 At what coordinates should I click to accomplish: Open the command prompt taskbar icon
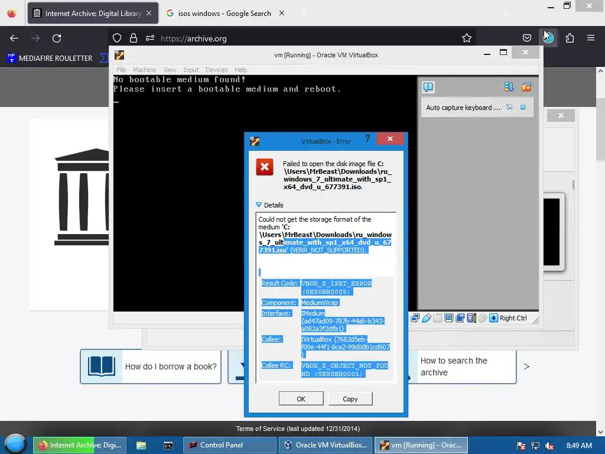pyautogui.click(x=168, y=446)
